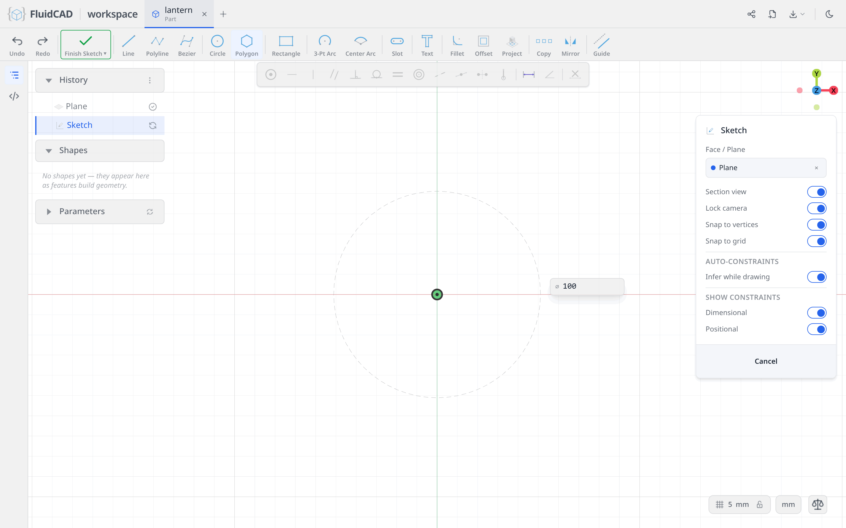Switch to the lantern Part tab
846x528 pixels.
point(179,14)
